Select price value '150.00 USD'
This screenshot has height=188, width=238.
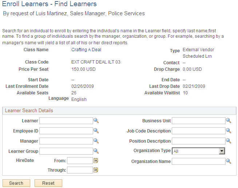[83, 69]
